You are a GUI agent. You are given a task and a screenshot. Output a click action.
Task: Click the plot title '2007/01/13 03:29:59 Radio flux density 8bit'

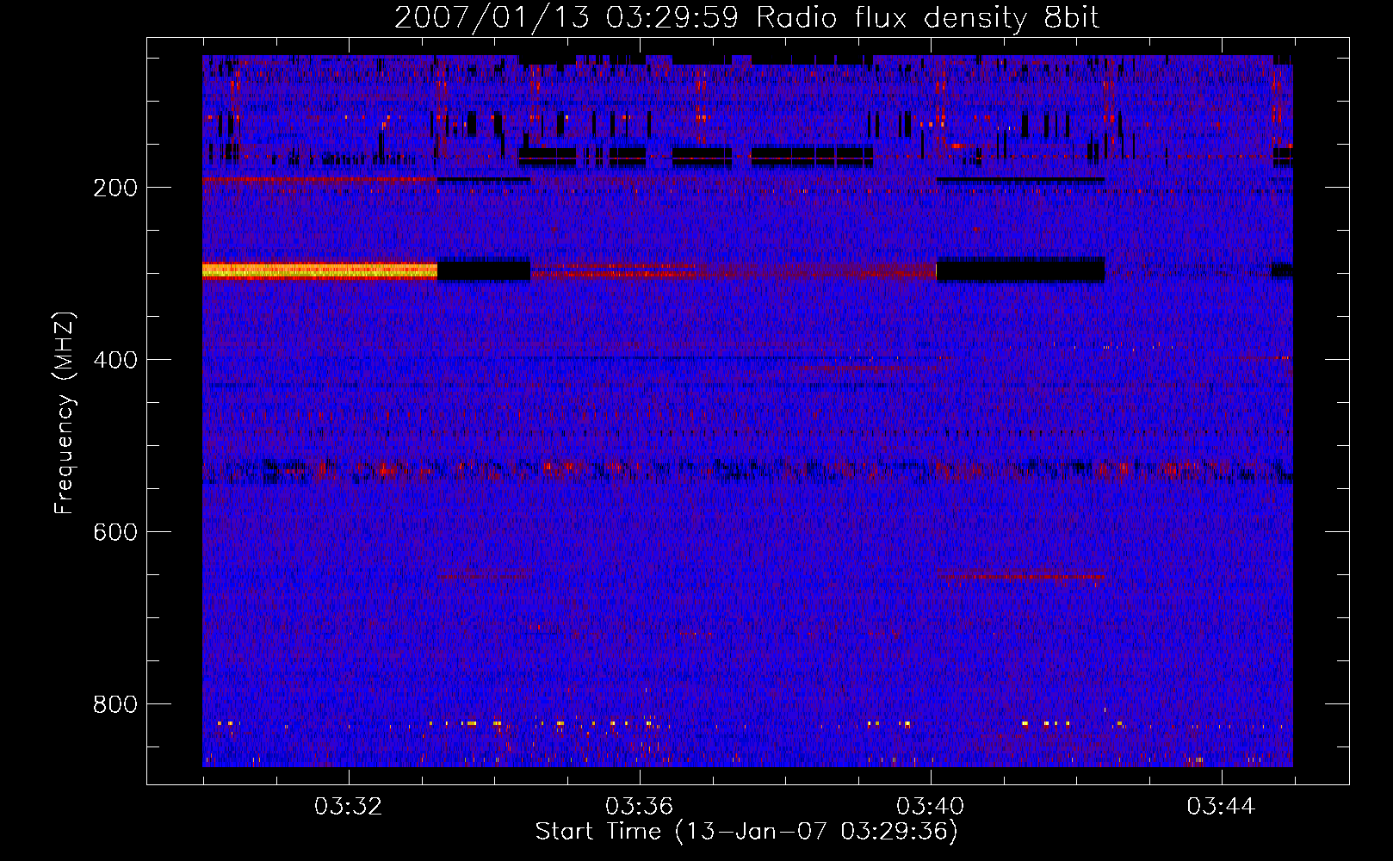coord(746,18)
